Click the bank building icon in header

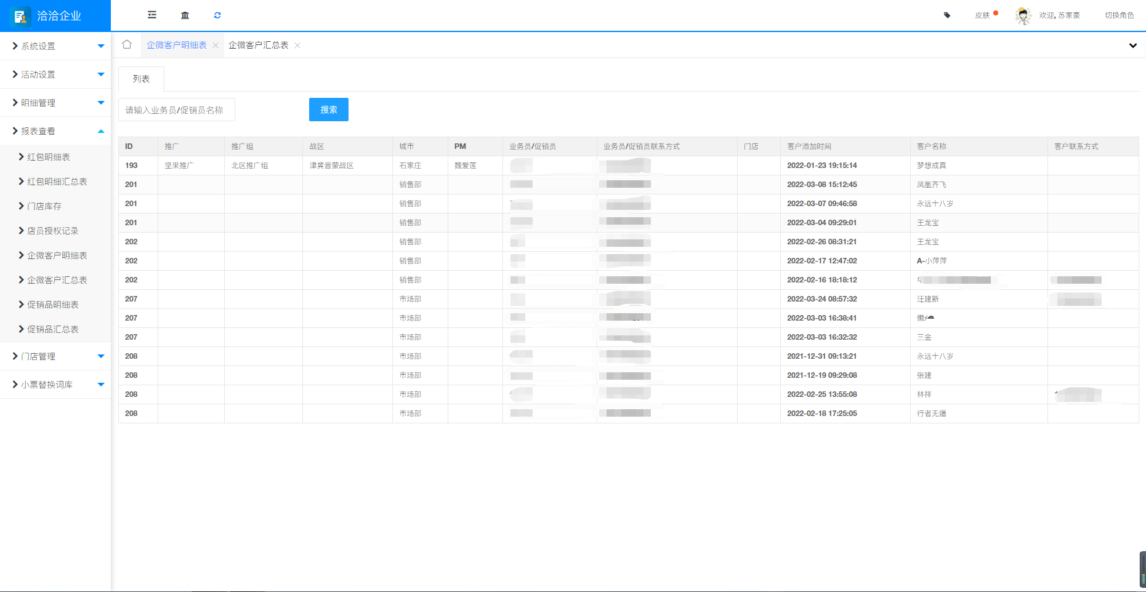[185, 15]
